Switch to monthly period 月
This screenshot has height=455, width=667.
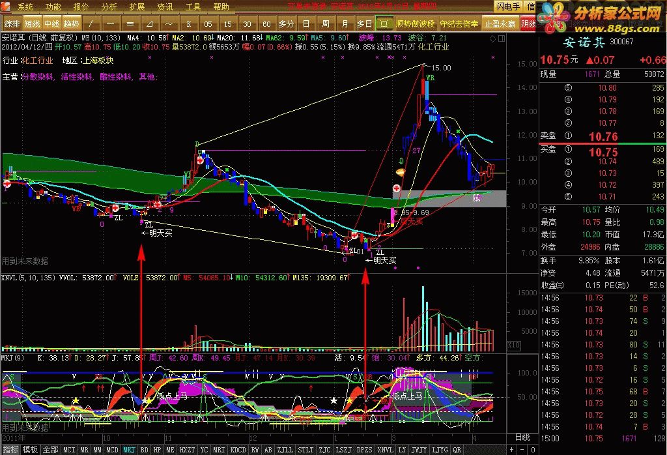345,24
